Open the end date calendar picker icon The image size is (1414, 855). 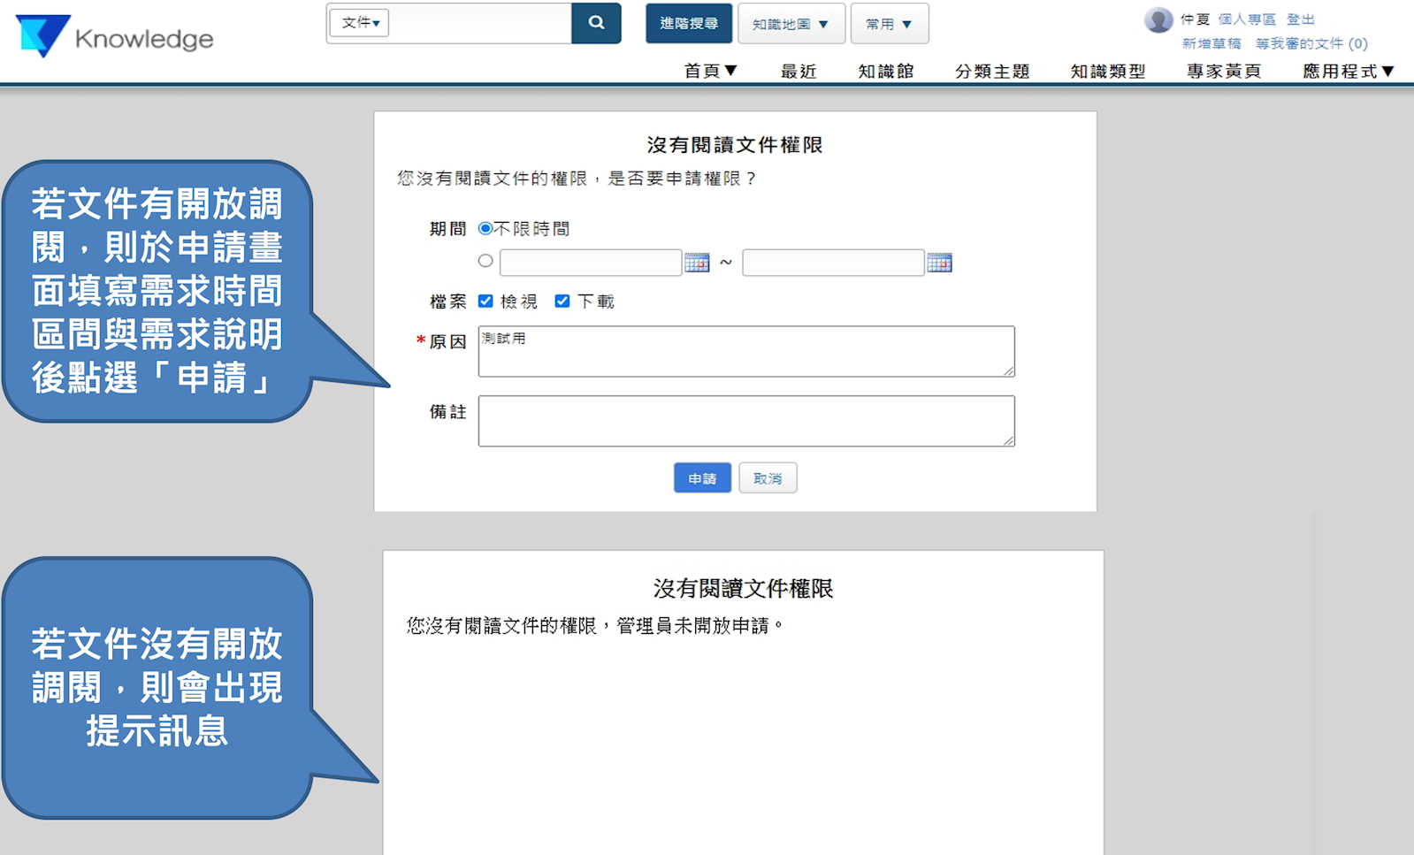[939, 263]
